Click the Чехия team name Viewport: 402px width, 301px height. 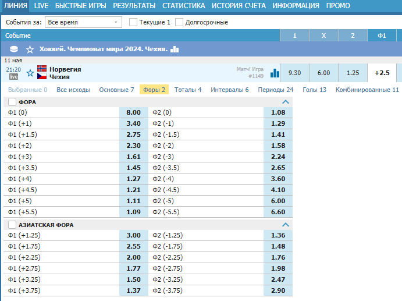pos(59,77)
